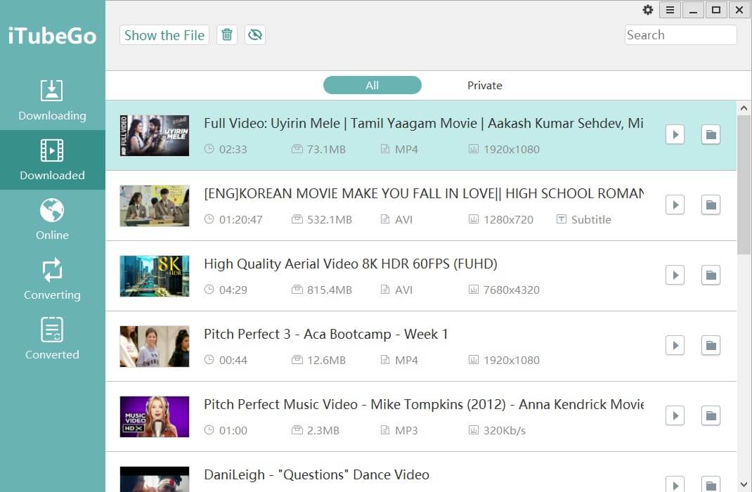Select title 'DaniLeigh - "Questions" Dance Video'

click(316, 474)
